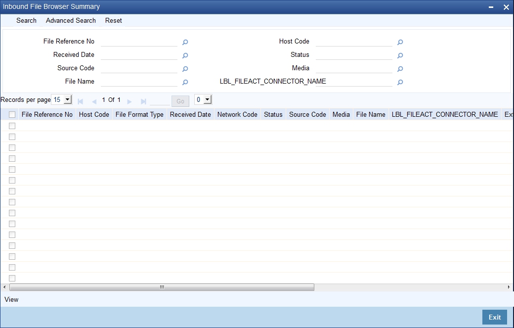514x328 pixels.
Task: Sort by File Name column header
Action: click(x=371, y=114)
